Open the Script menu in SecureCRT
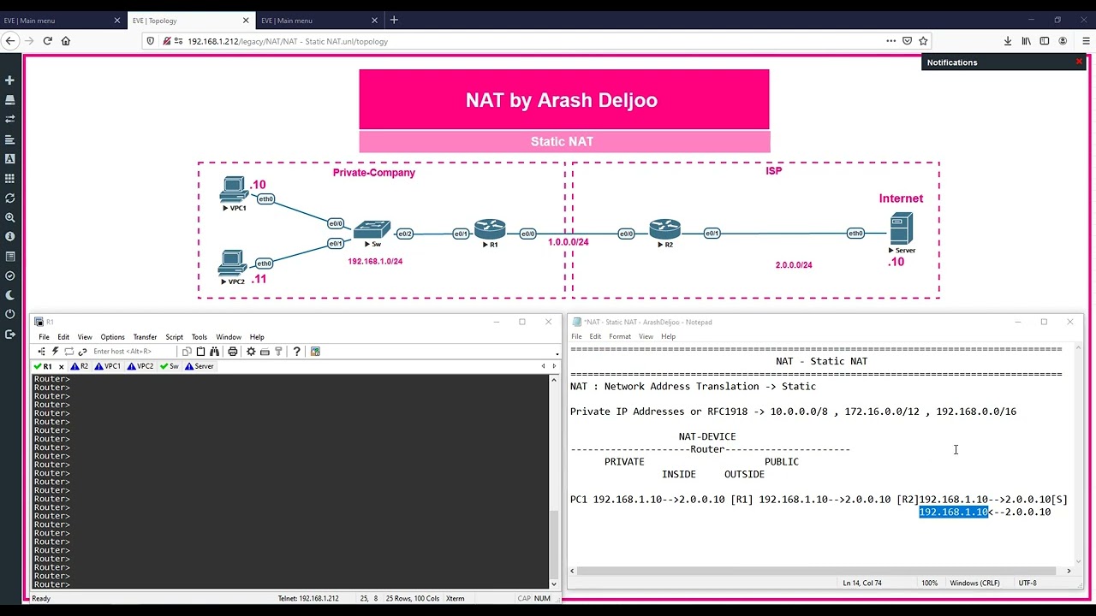This screenshot has height=616, width=1096. pos(174,337)
